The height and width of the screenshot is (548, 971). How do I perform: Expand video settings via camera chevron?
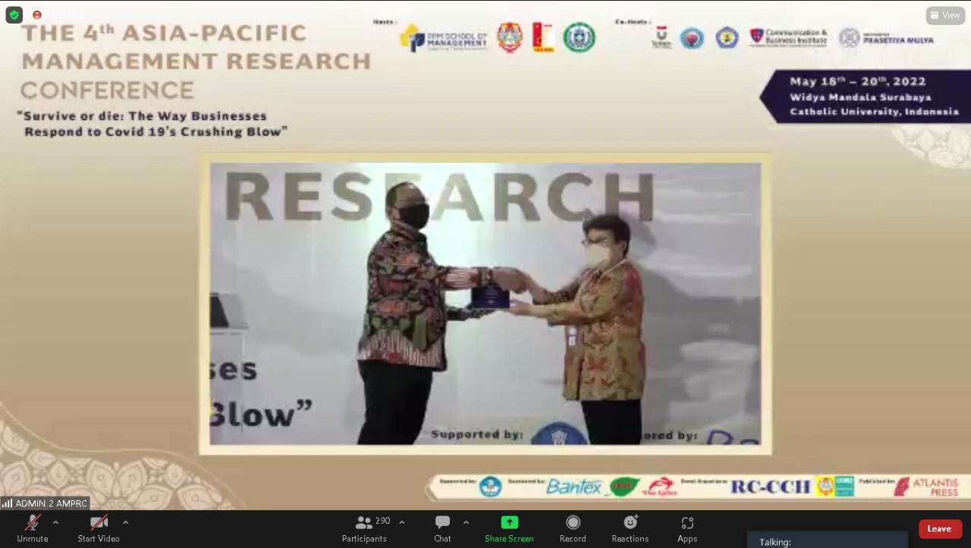[x=125, y=522]
